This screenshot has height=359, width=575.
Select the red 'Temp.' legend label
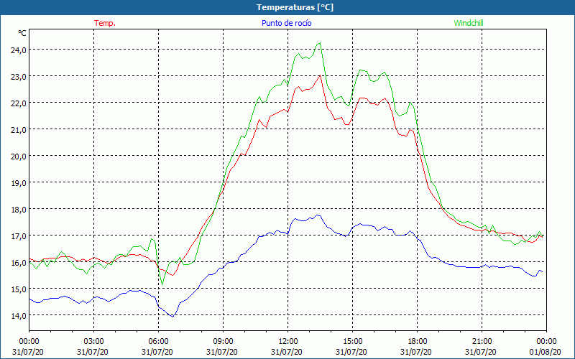tap(105, 23)
